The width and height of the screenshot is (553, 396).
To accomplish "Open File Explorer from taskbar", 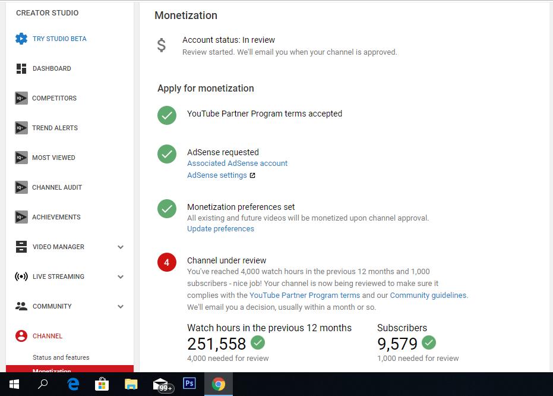I will 131,384.
